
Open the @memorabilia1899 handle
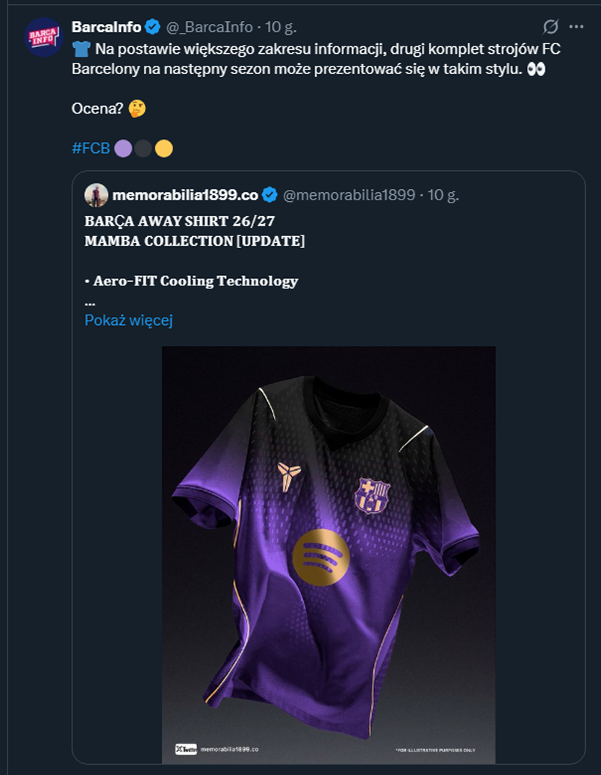[349, 196]
